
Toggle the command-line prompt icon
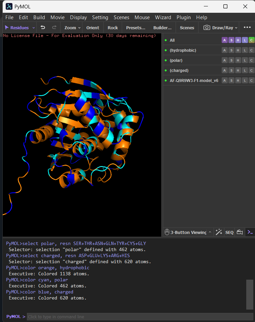[x=250, y=232]
